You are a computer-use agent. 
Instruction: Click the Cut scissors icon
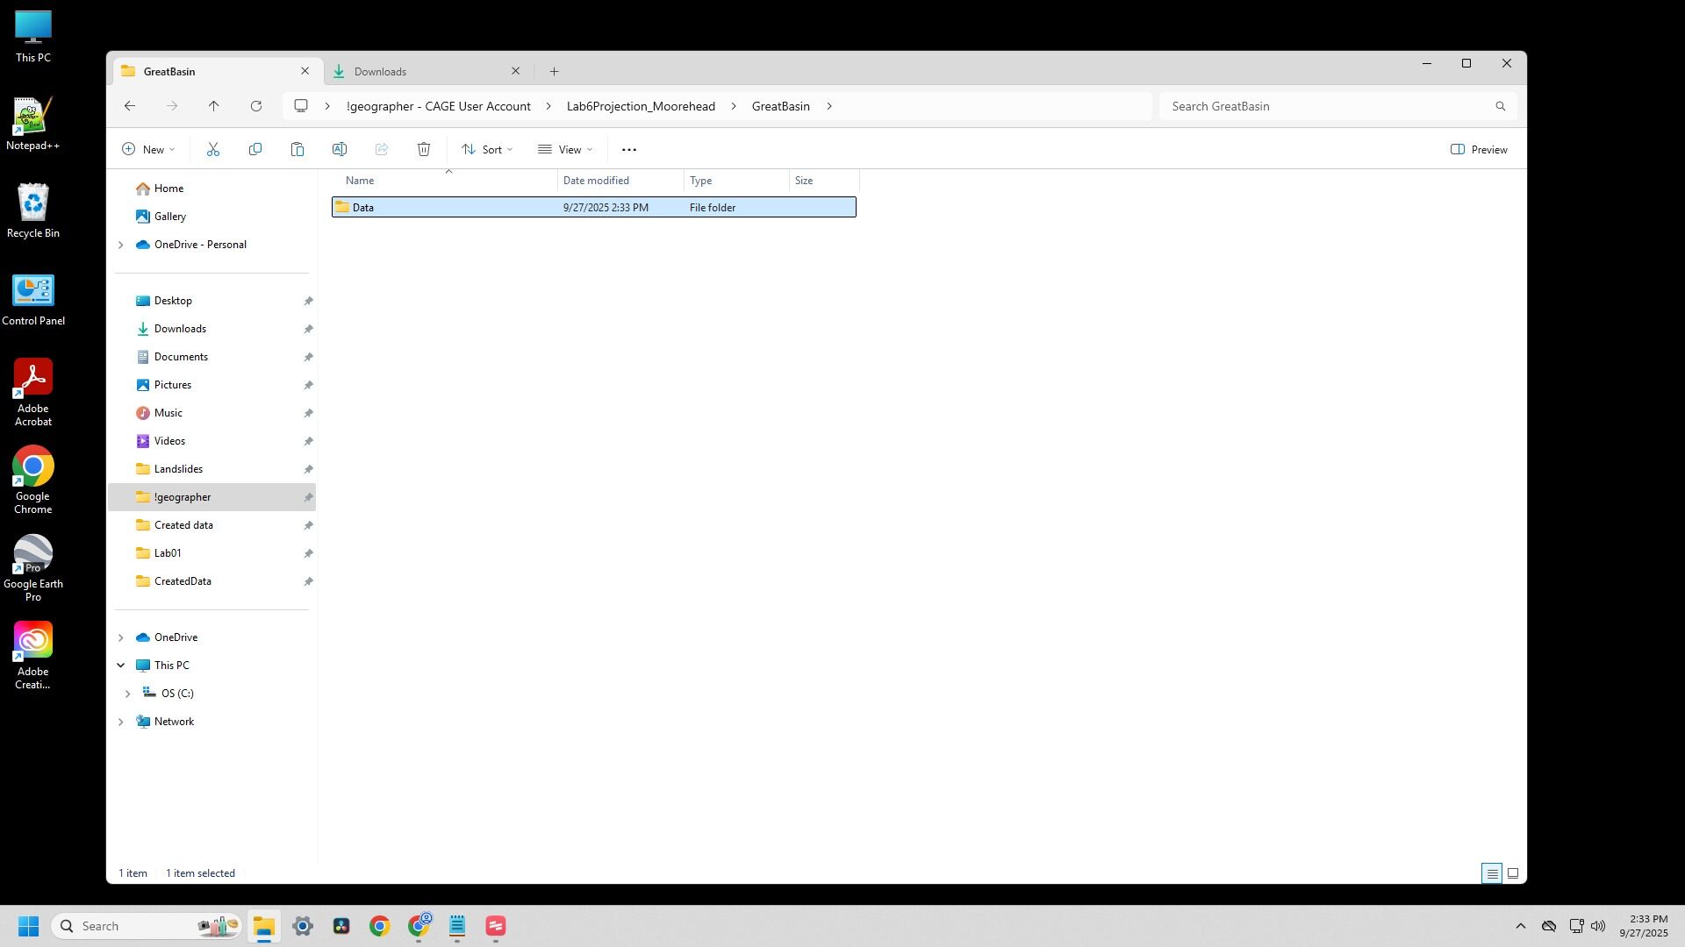click(x=212, y=150)
